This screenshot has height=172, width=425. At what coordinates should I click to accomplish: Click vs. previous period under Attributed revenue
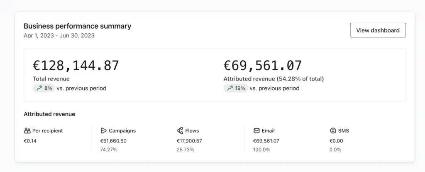coord(275,88)
